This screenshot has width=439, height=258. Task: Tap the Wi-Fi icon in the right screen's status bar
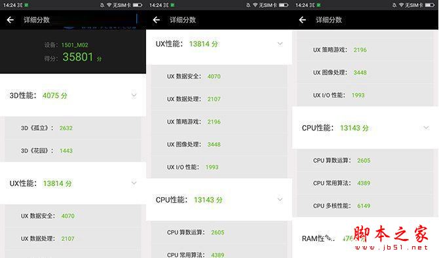coord(402,5)
